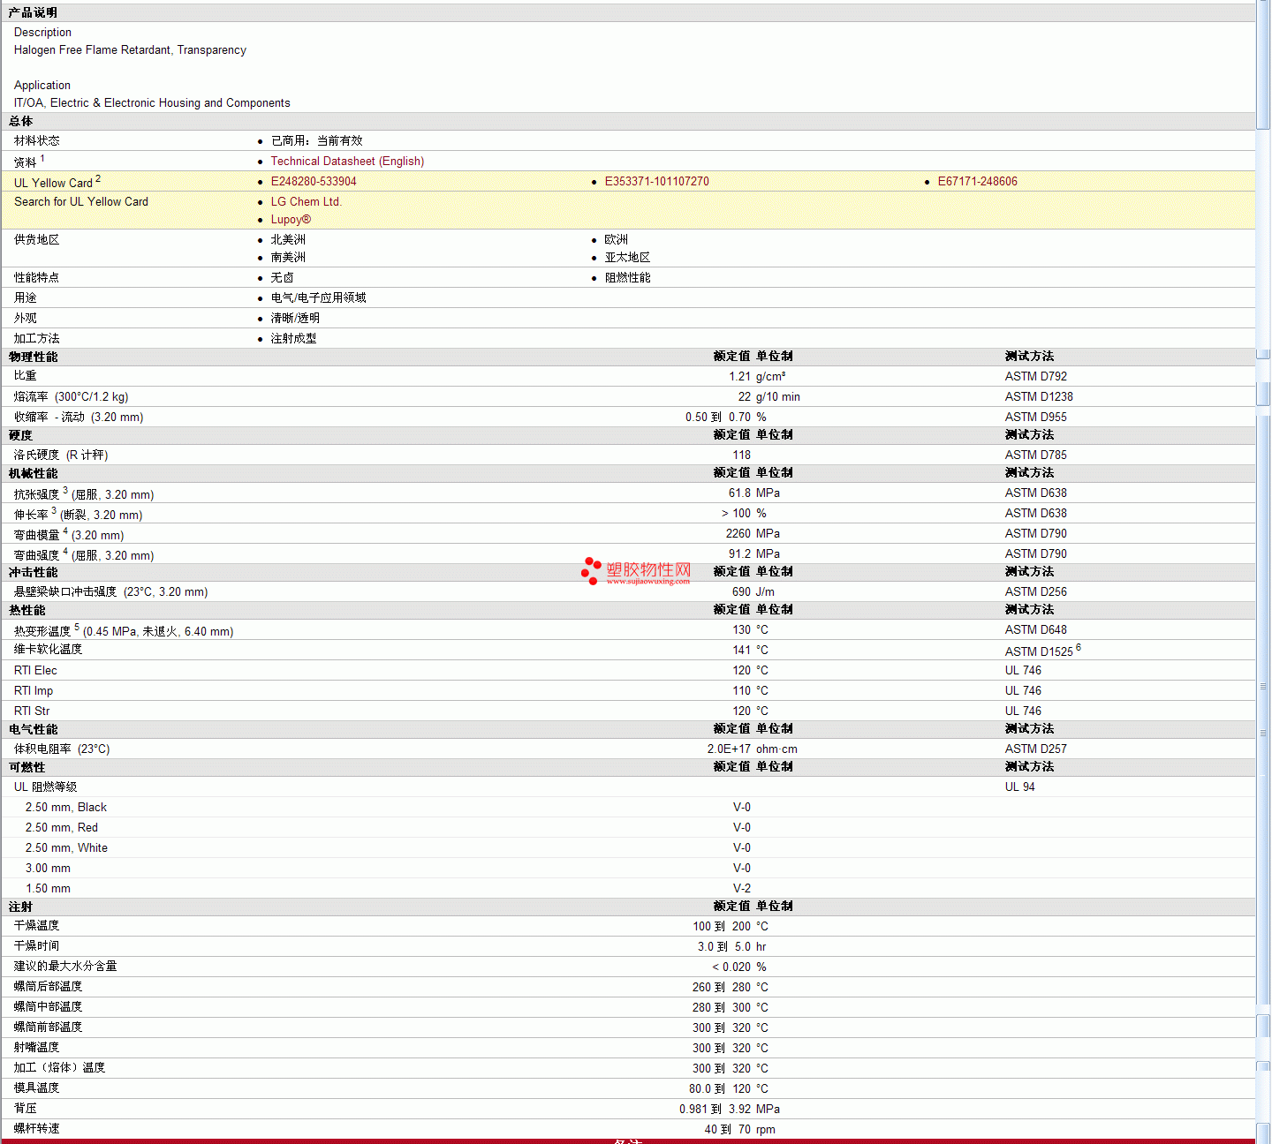Click the 'Search for UL Yellow Card' label
Viewport: 1272px width, 1144px height.
pos(81,202)
